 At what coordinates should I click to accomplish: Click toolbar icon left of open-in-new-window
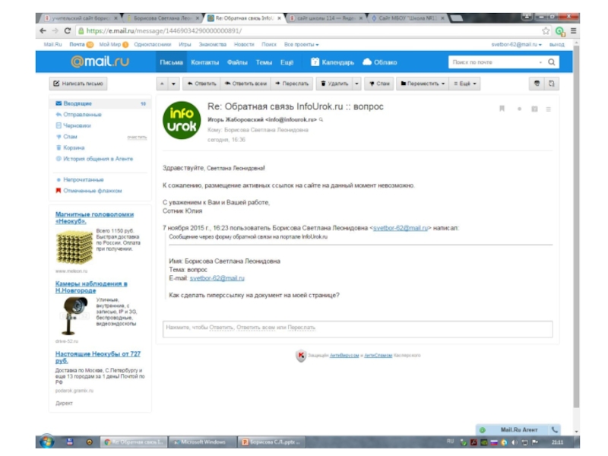537,84
